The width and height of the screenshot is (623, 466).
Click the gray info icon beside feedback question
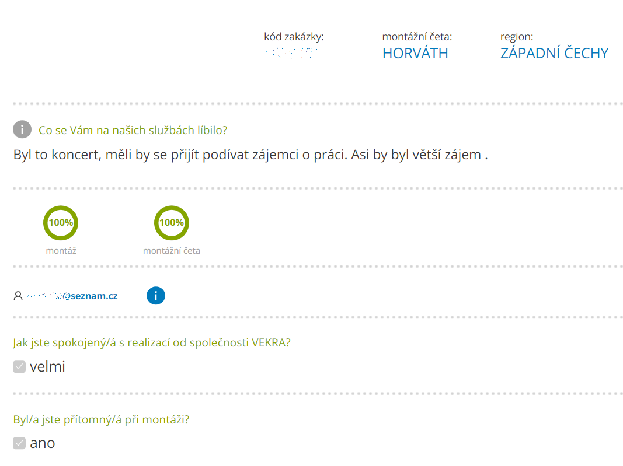click(22, 129)
